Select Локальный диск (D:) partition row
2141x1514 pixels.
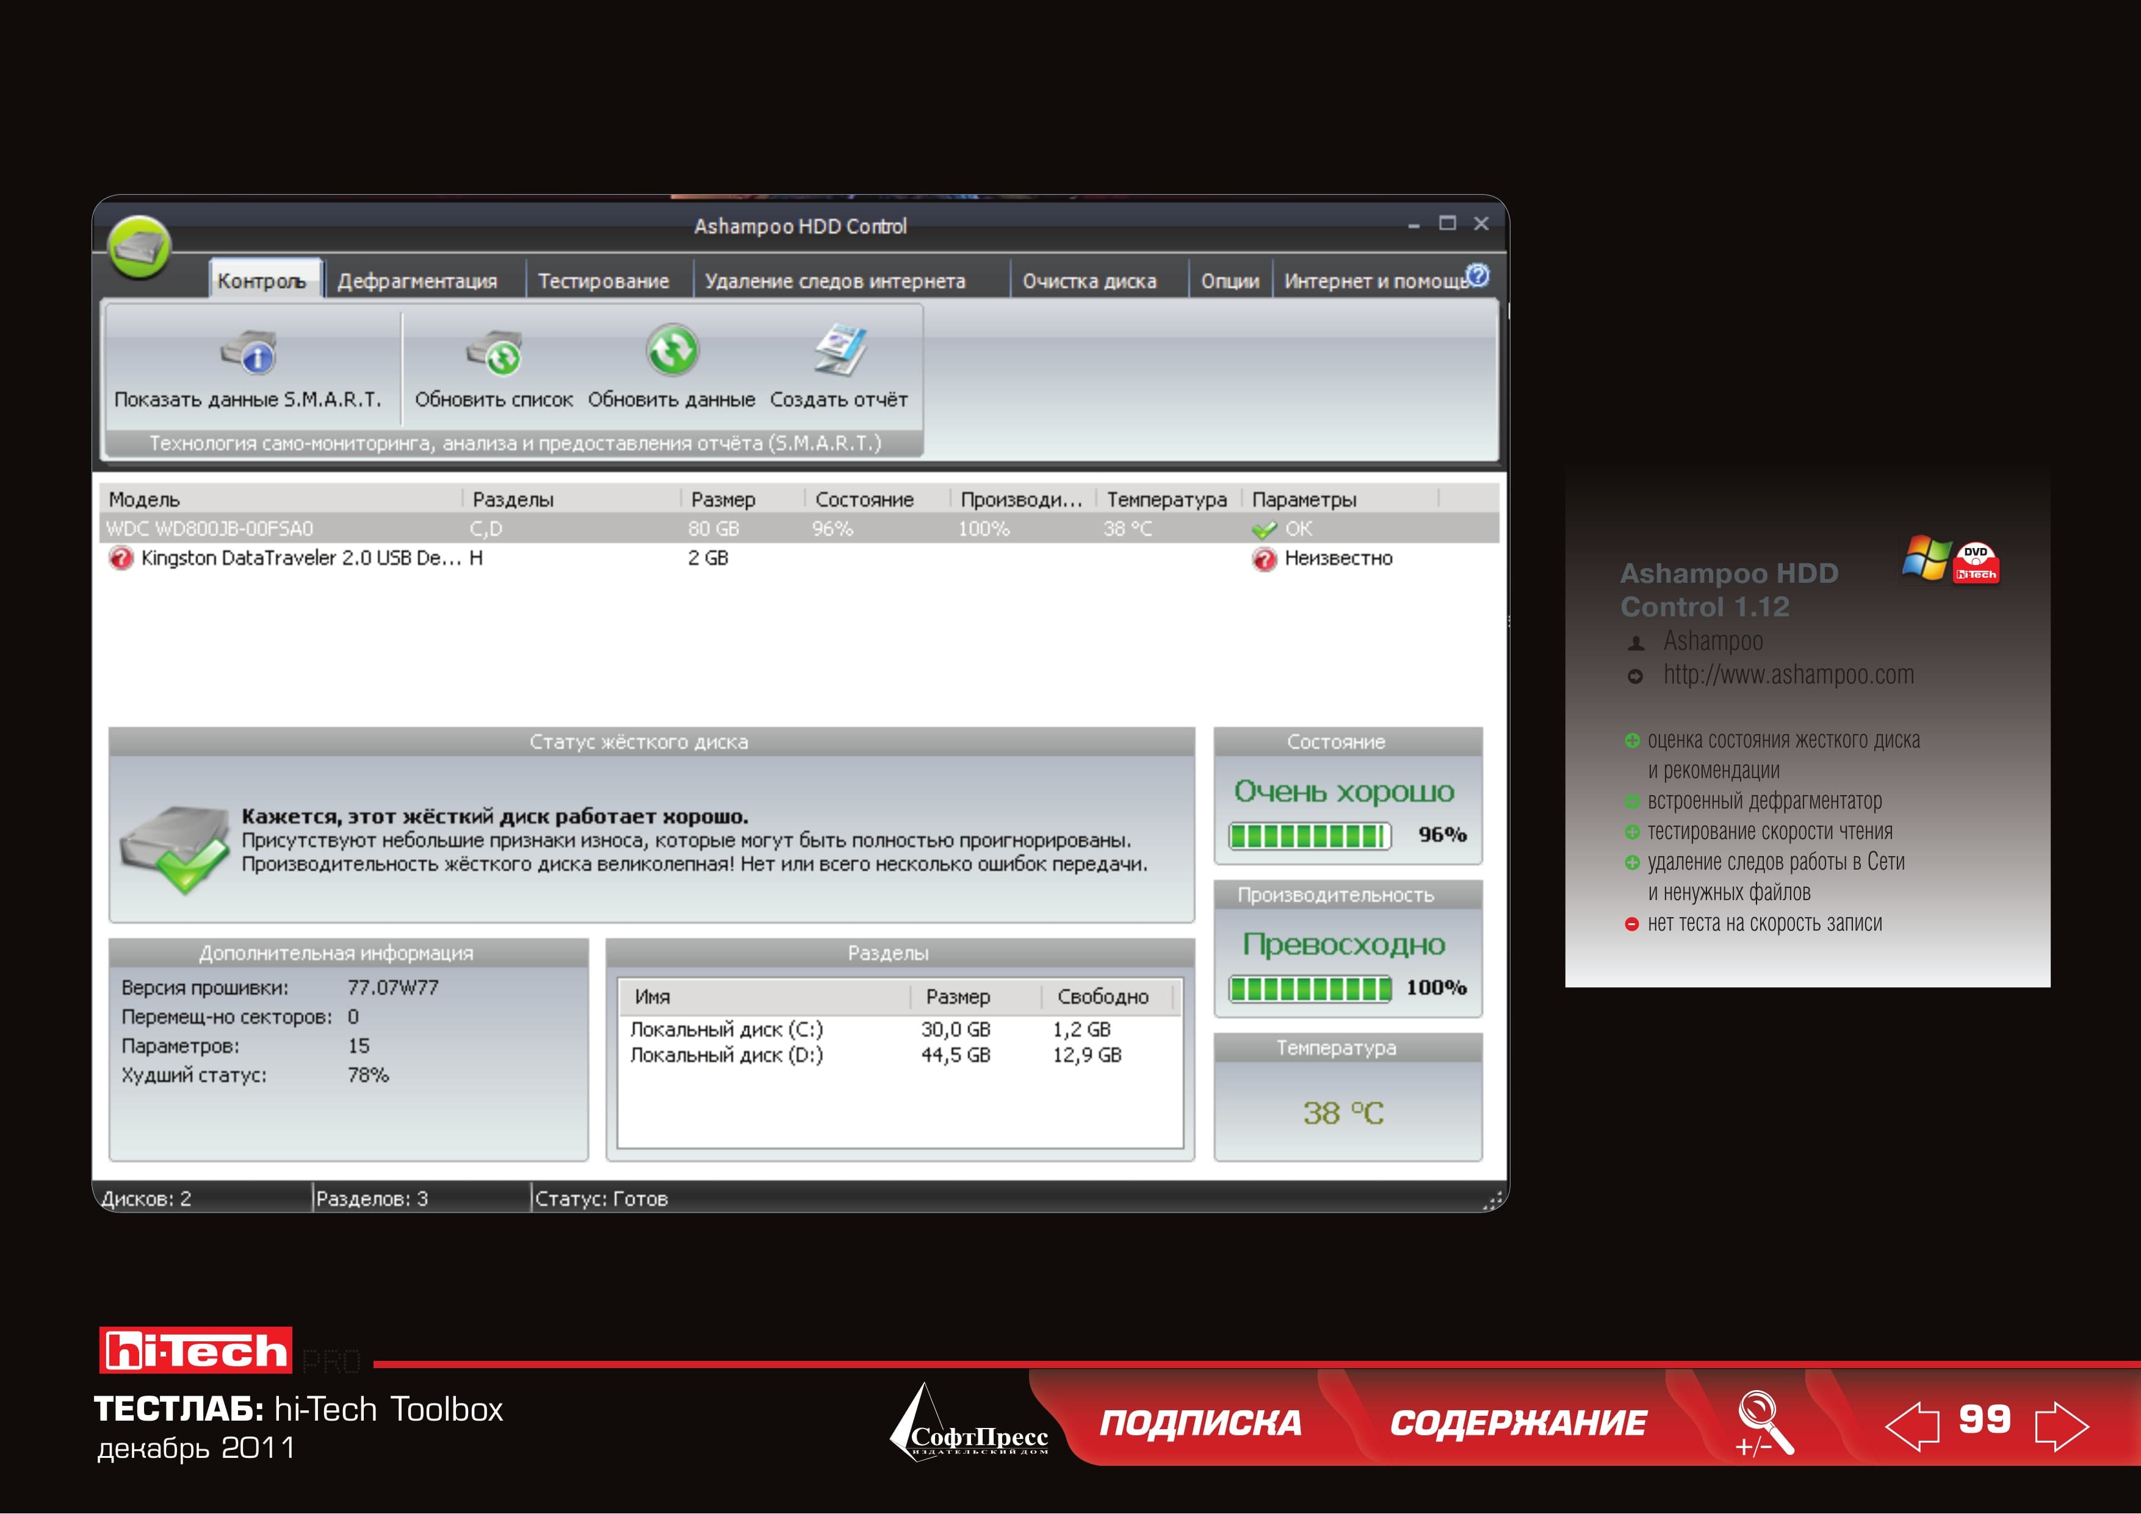(900, 1055)
